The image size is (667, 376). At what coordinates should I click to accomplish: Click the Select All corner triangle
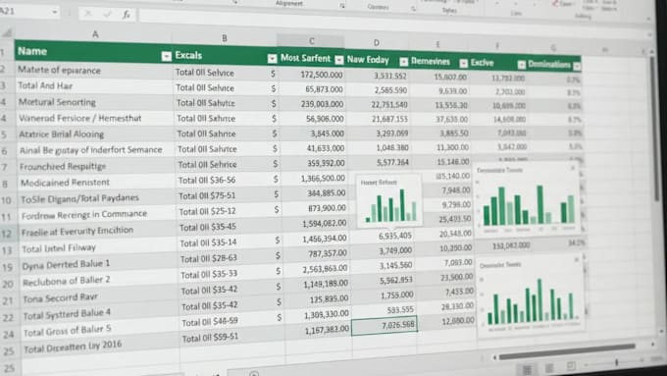(x=7, y=32)
